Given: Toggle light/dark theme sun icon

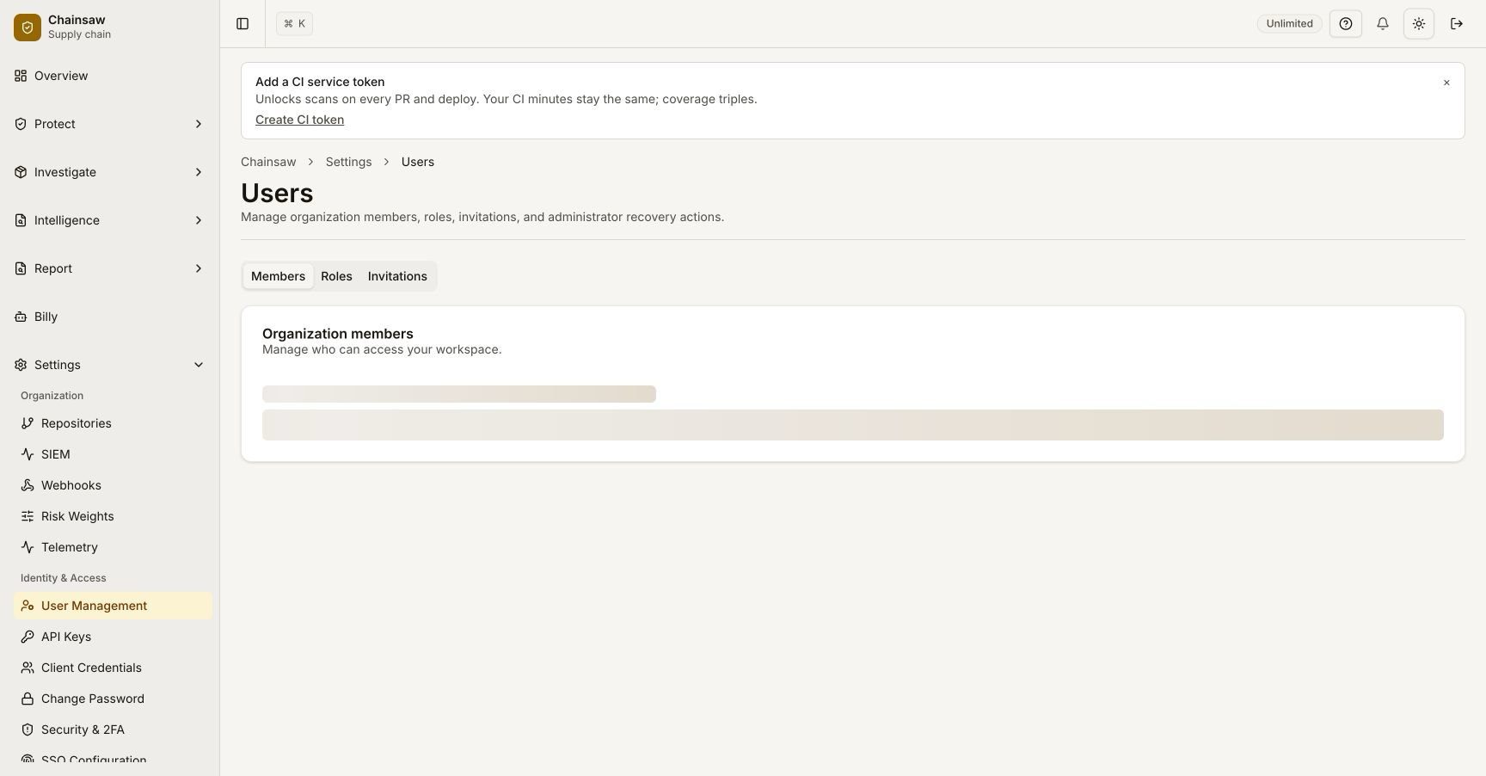Looking at the screenshot, I should coord(1419,24).
